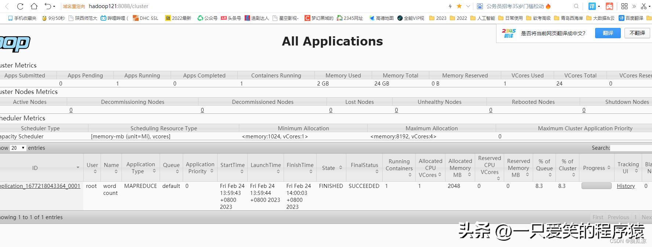Open the Show entries count dropdown

point(18,148)
